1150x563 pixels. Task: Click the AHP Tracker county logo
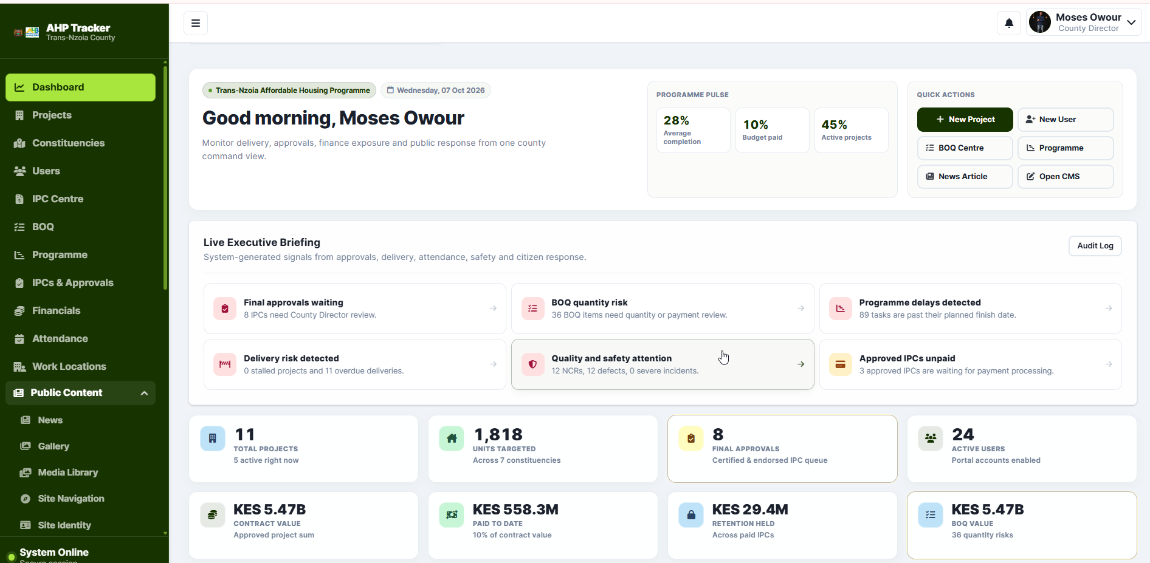27,33
